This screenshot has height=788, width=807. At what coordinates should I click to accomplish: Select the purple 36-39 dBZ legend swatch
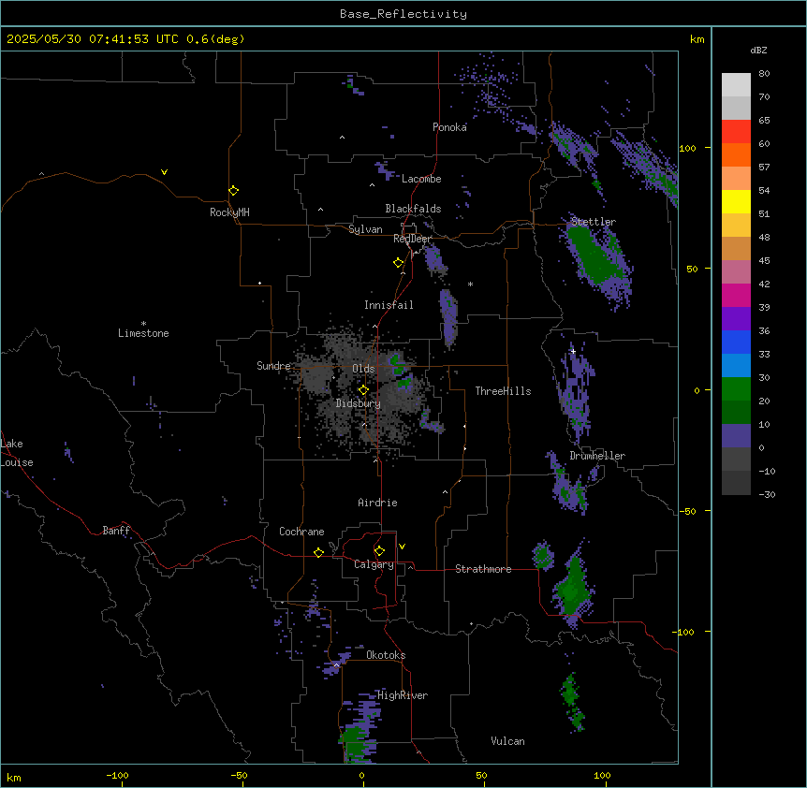coord(736,319)
